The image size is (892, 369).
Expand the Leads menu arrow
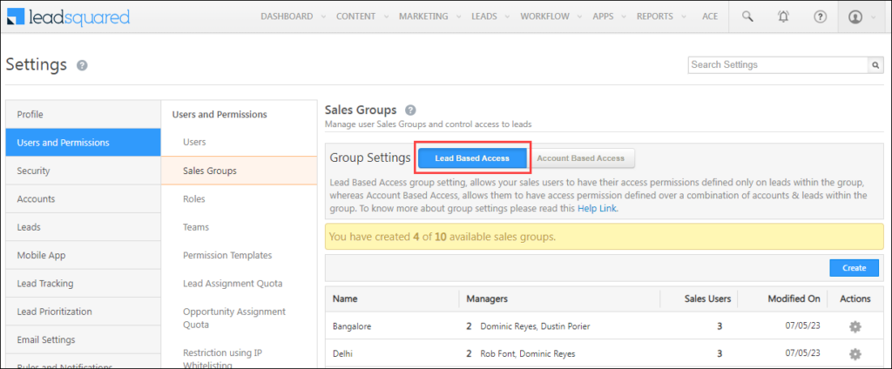[x=508, y=17]
